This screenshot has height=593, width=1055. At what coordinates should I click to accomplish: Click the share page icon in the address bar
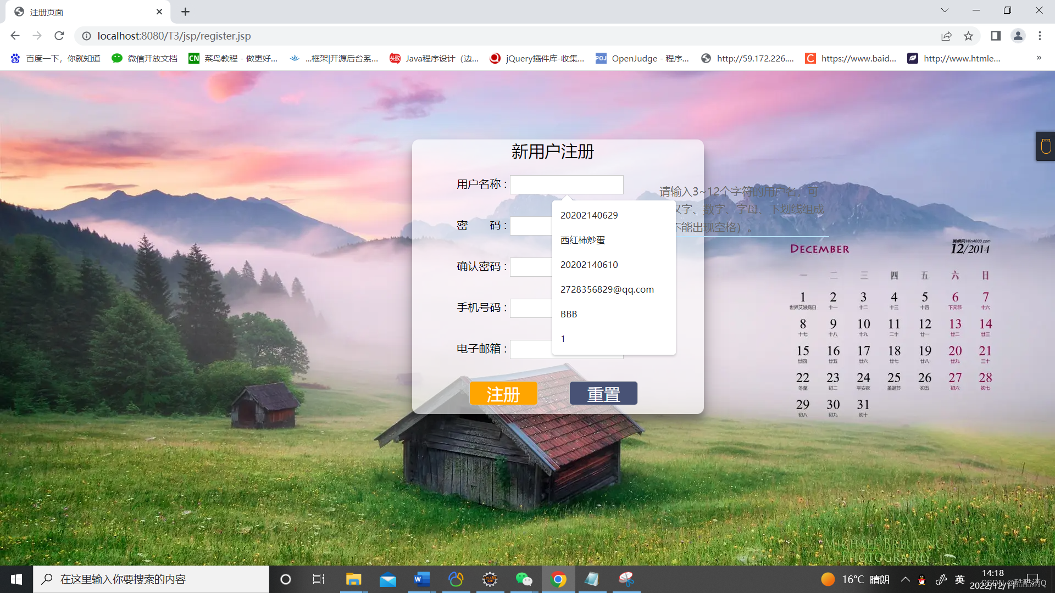[x=946, y=36]
